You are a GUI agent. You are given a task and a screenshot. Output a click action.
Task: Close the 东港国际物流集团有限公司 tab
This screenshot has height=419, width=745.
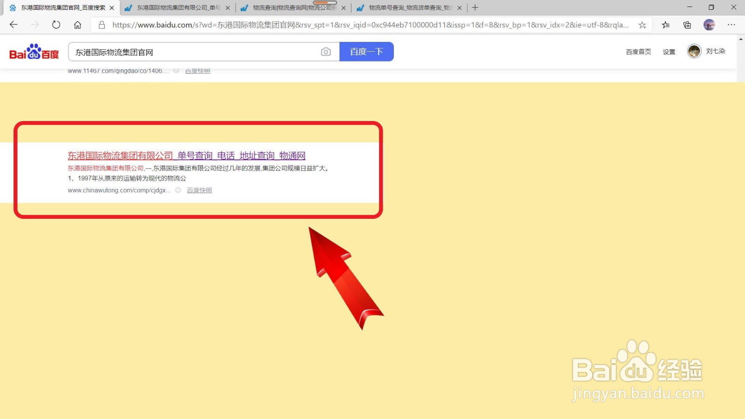tap(228, 8)
